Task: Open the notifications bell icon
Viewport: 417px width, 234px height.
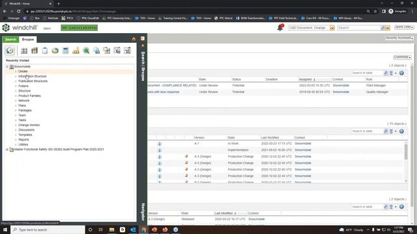Action: (280, 27)
